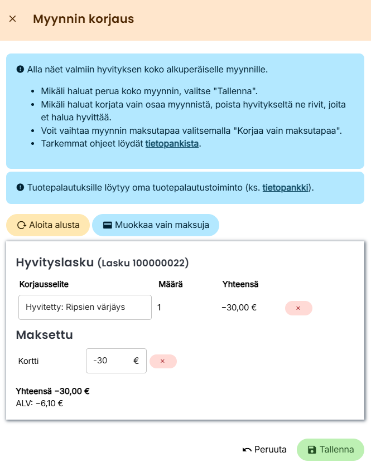This screenshot has height=467, width=371.
Task: Click the 'Hyvityslasku' heading
Action: [x=55, y=262]
